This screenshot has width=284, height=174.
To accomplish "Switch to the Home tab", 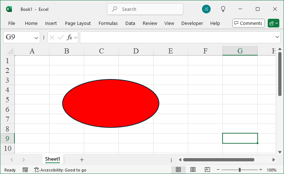I will [31, 23].
